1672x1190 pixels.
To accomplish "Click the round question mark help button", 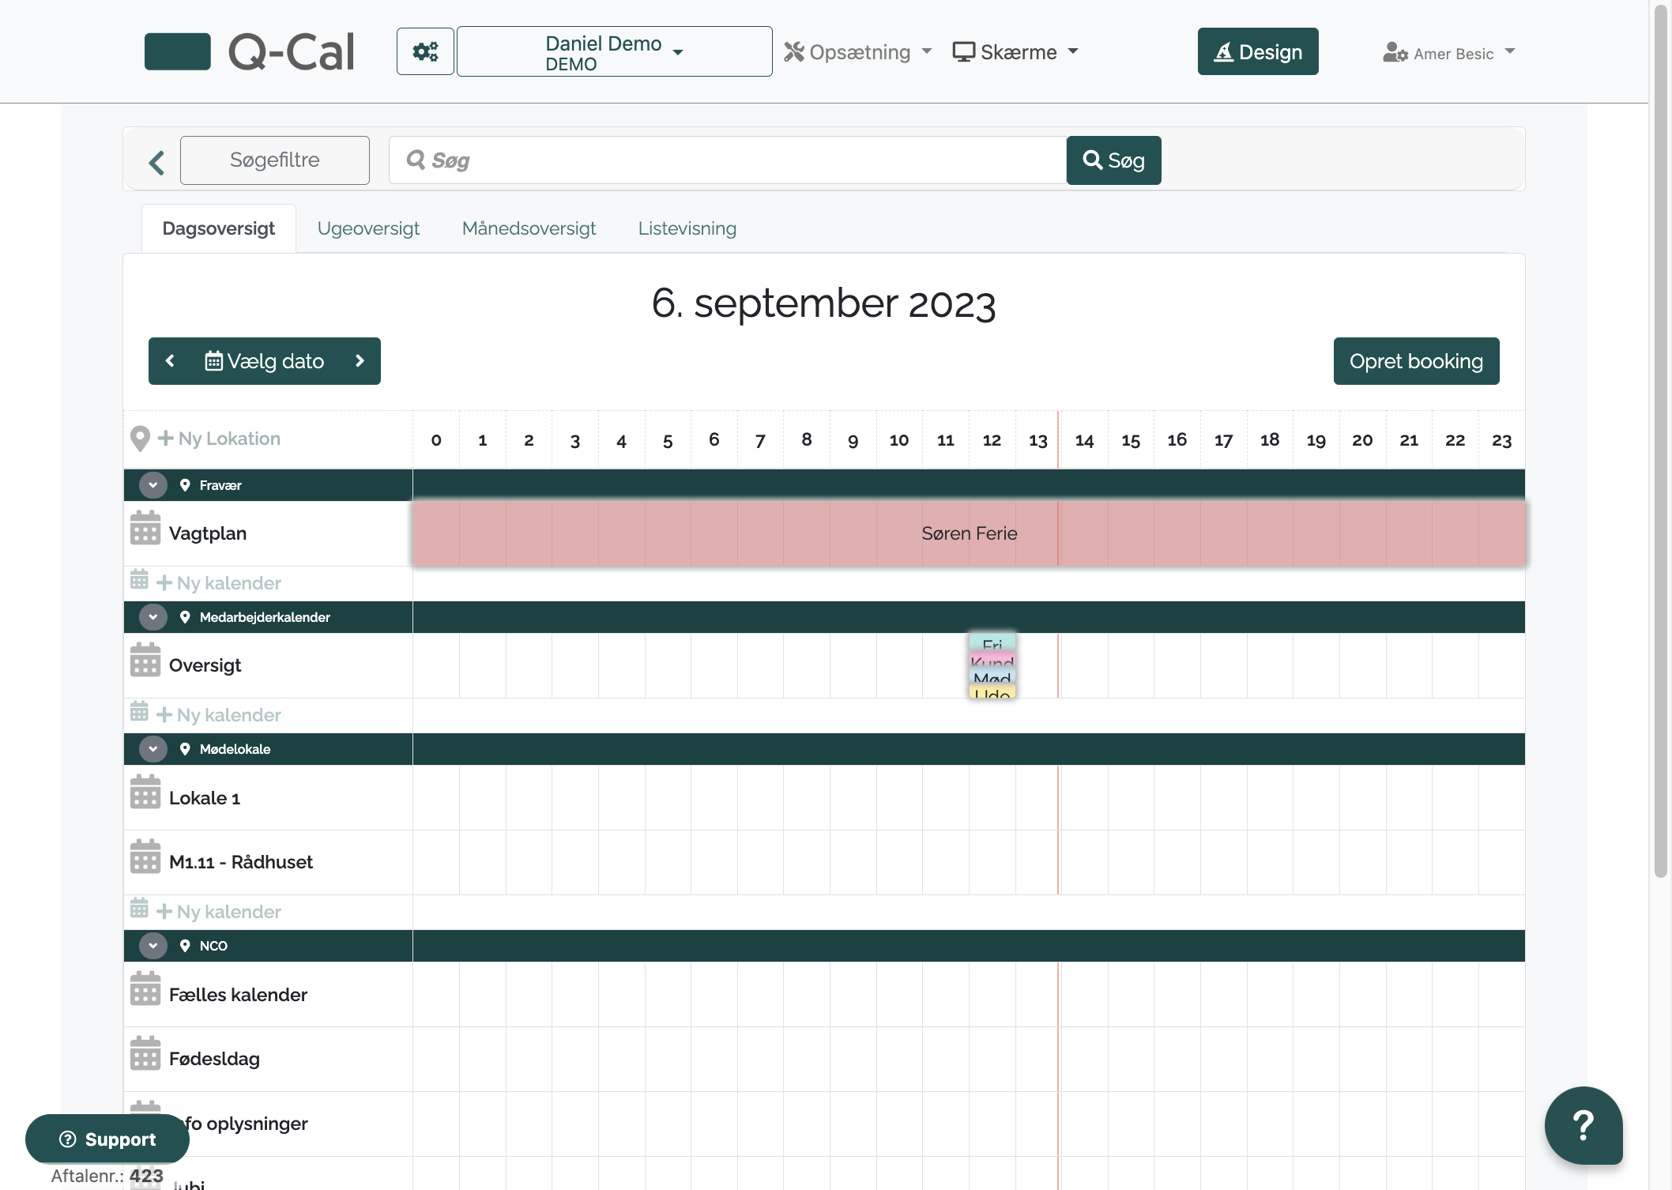I will click(x=1584, y=1125).
